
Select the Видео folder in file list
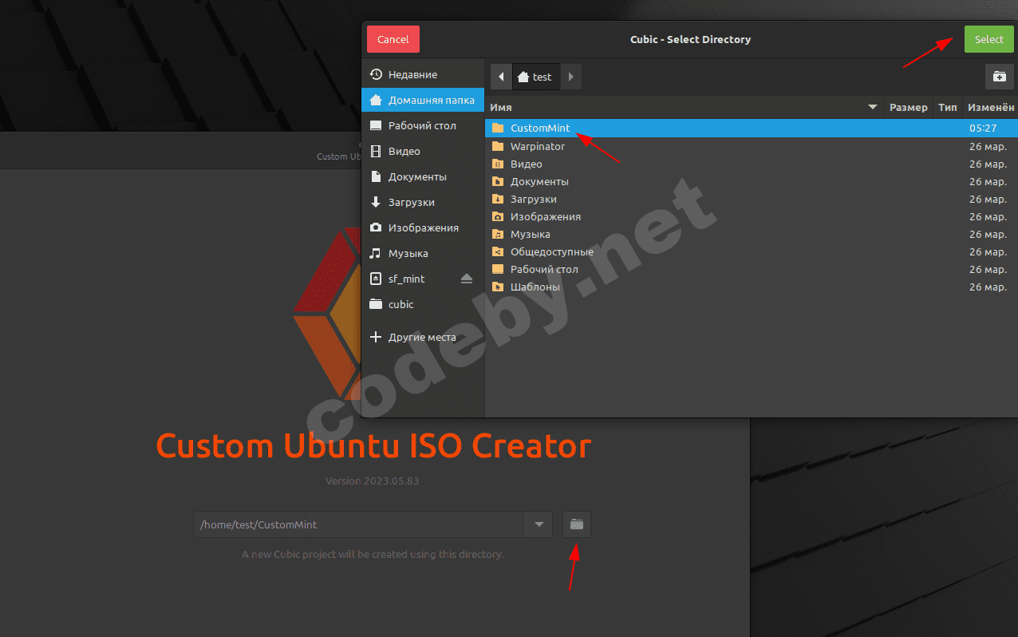(752, 164)
